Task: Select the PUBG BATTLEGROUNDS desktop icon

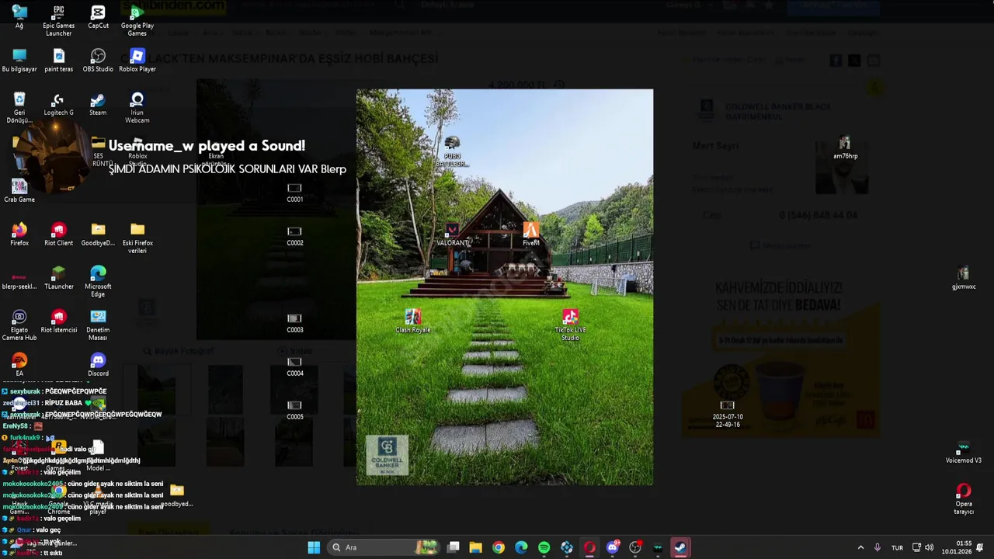Action: pyautogui.click(x=452, y=151)
